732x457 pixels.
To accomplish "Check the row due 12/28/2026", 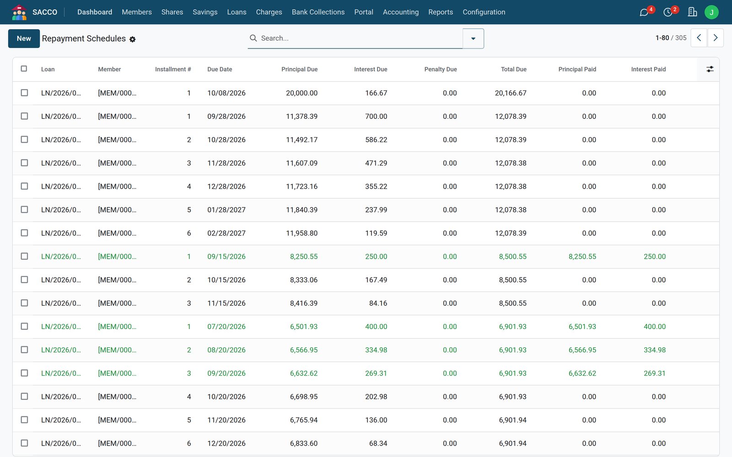I will [24, 186].
